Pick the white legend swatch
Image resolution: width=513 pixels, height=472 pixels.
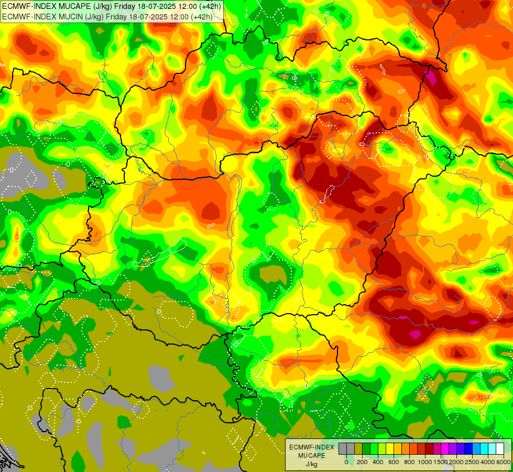500,448
